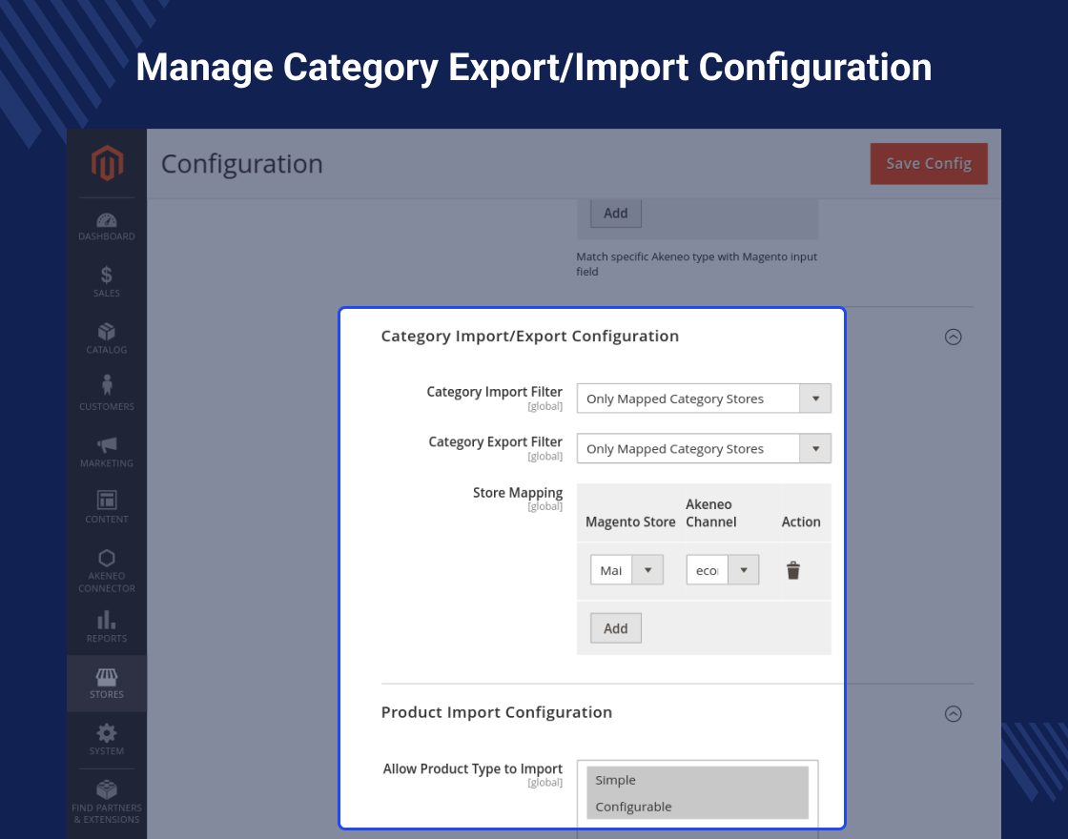The height and width of the screenshot is (839, 1068).
Task: Click the Configuration page title
Action: [242, 164]
